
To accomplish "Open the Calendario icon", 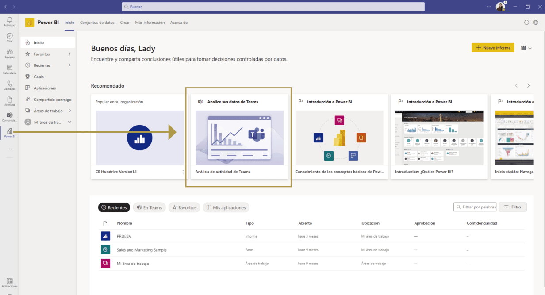I will tap(9, 69).
